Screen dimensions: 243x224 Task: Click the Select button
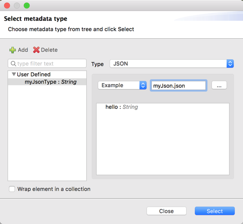click(x=215, y=211)
